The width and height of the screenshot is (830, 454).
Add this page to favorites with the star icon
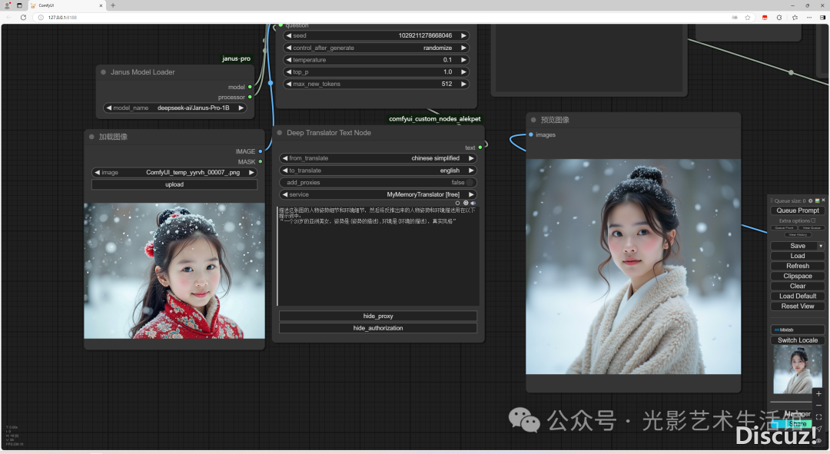[x=748, y=18]
